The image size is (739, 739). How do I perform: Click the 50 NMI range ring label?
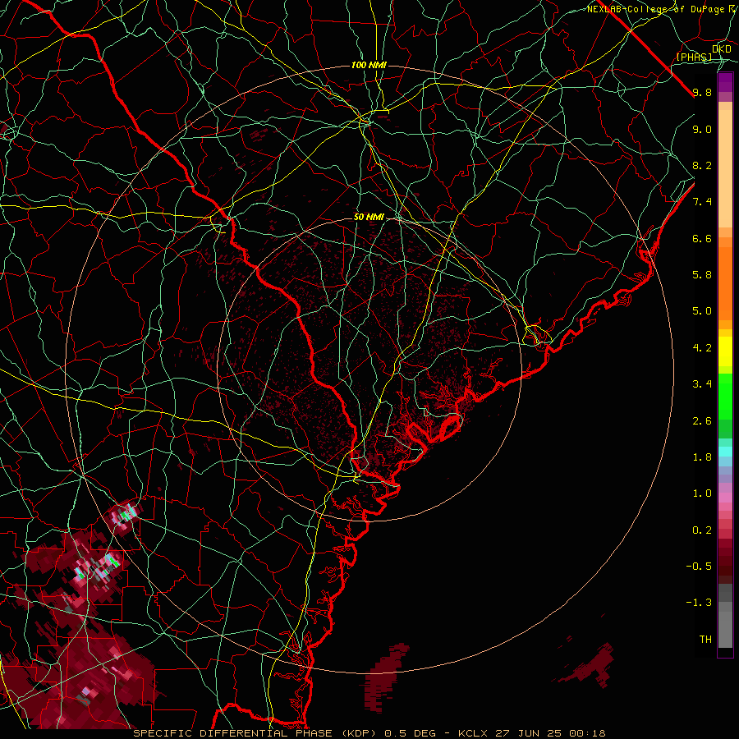[369, 217]
